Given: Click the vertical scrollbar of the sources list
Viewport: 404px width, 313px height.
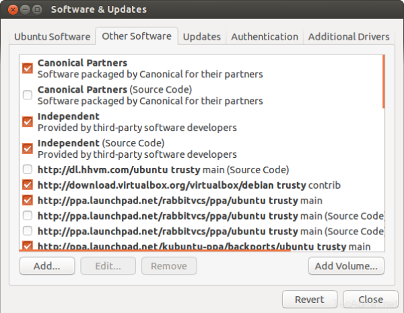Looking at the screenshot, I should [x=383, y=82].
